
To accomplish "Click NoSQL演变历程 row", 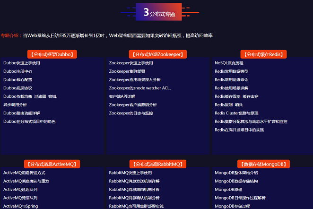I will (x=229, y=63).
